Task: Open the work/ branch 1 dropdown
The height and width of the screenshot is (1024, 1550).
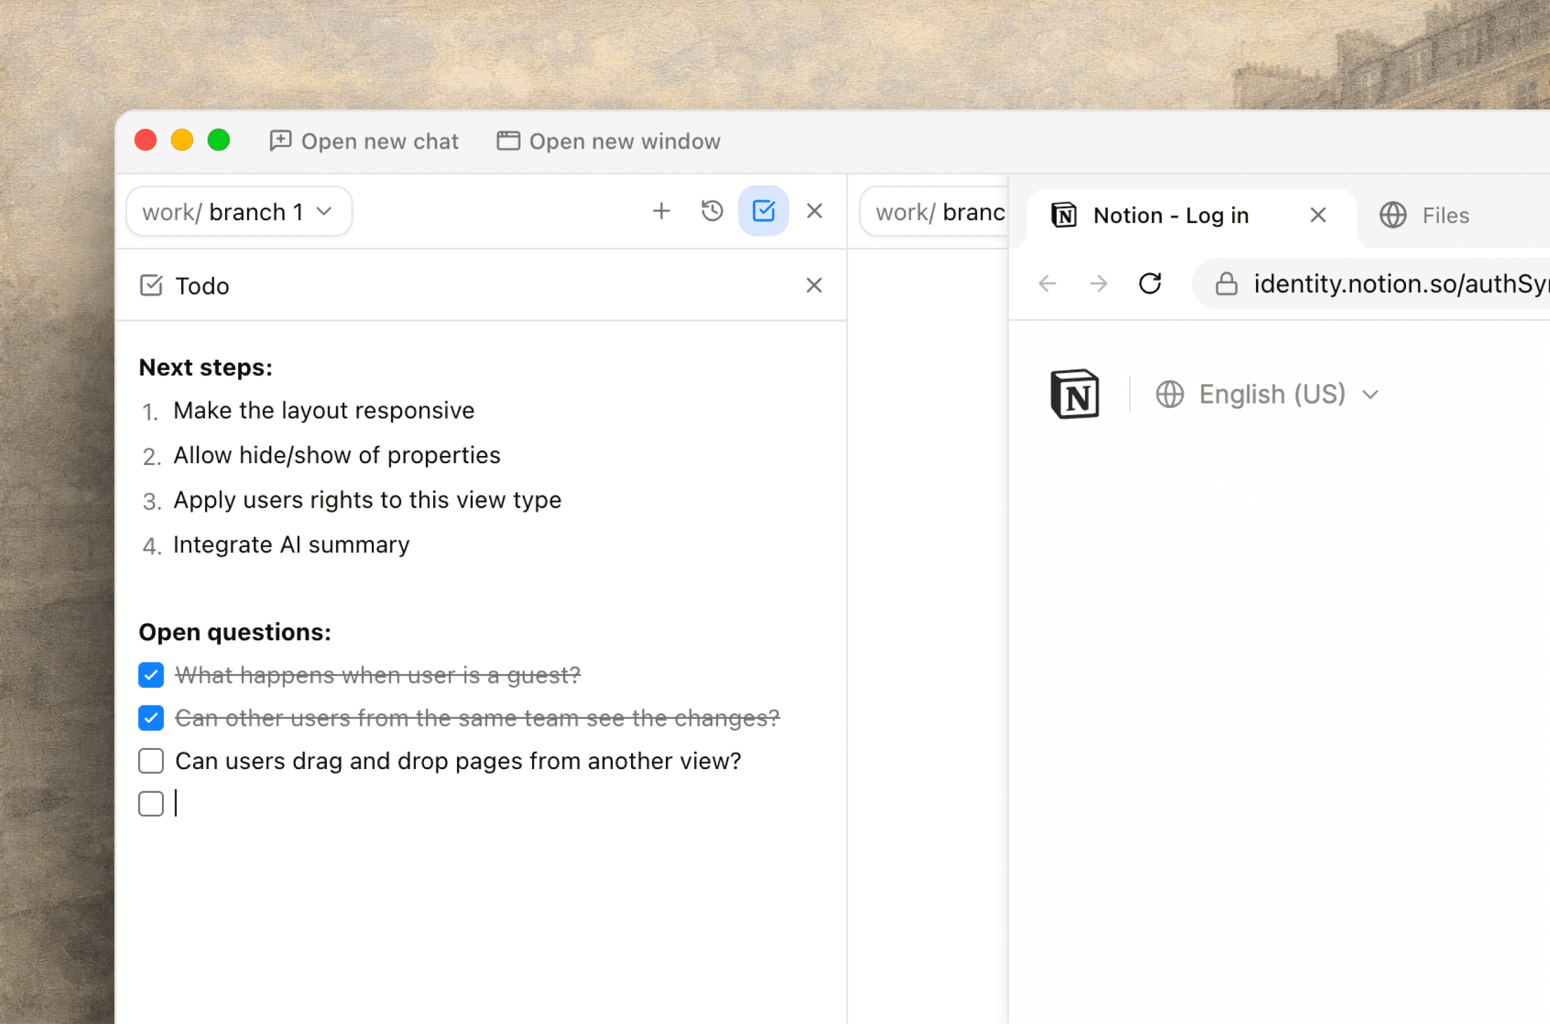Action: click(239, 212)
